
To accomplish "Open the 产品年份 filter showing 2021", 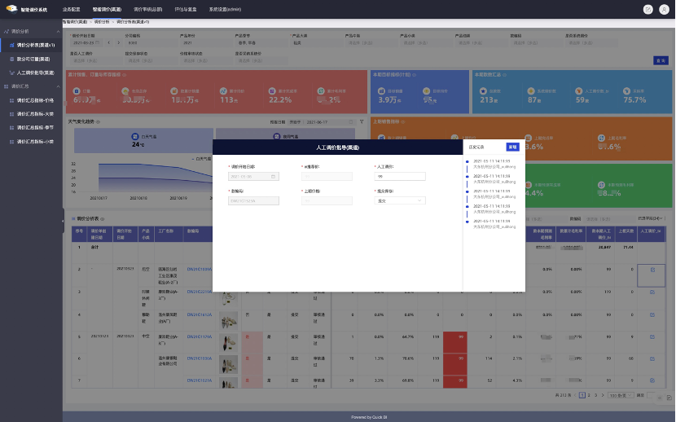I will pyautogui.click(x=205, y=42).
